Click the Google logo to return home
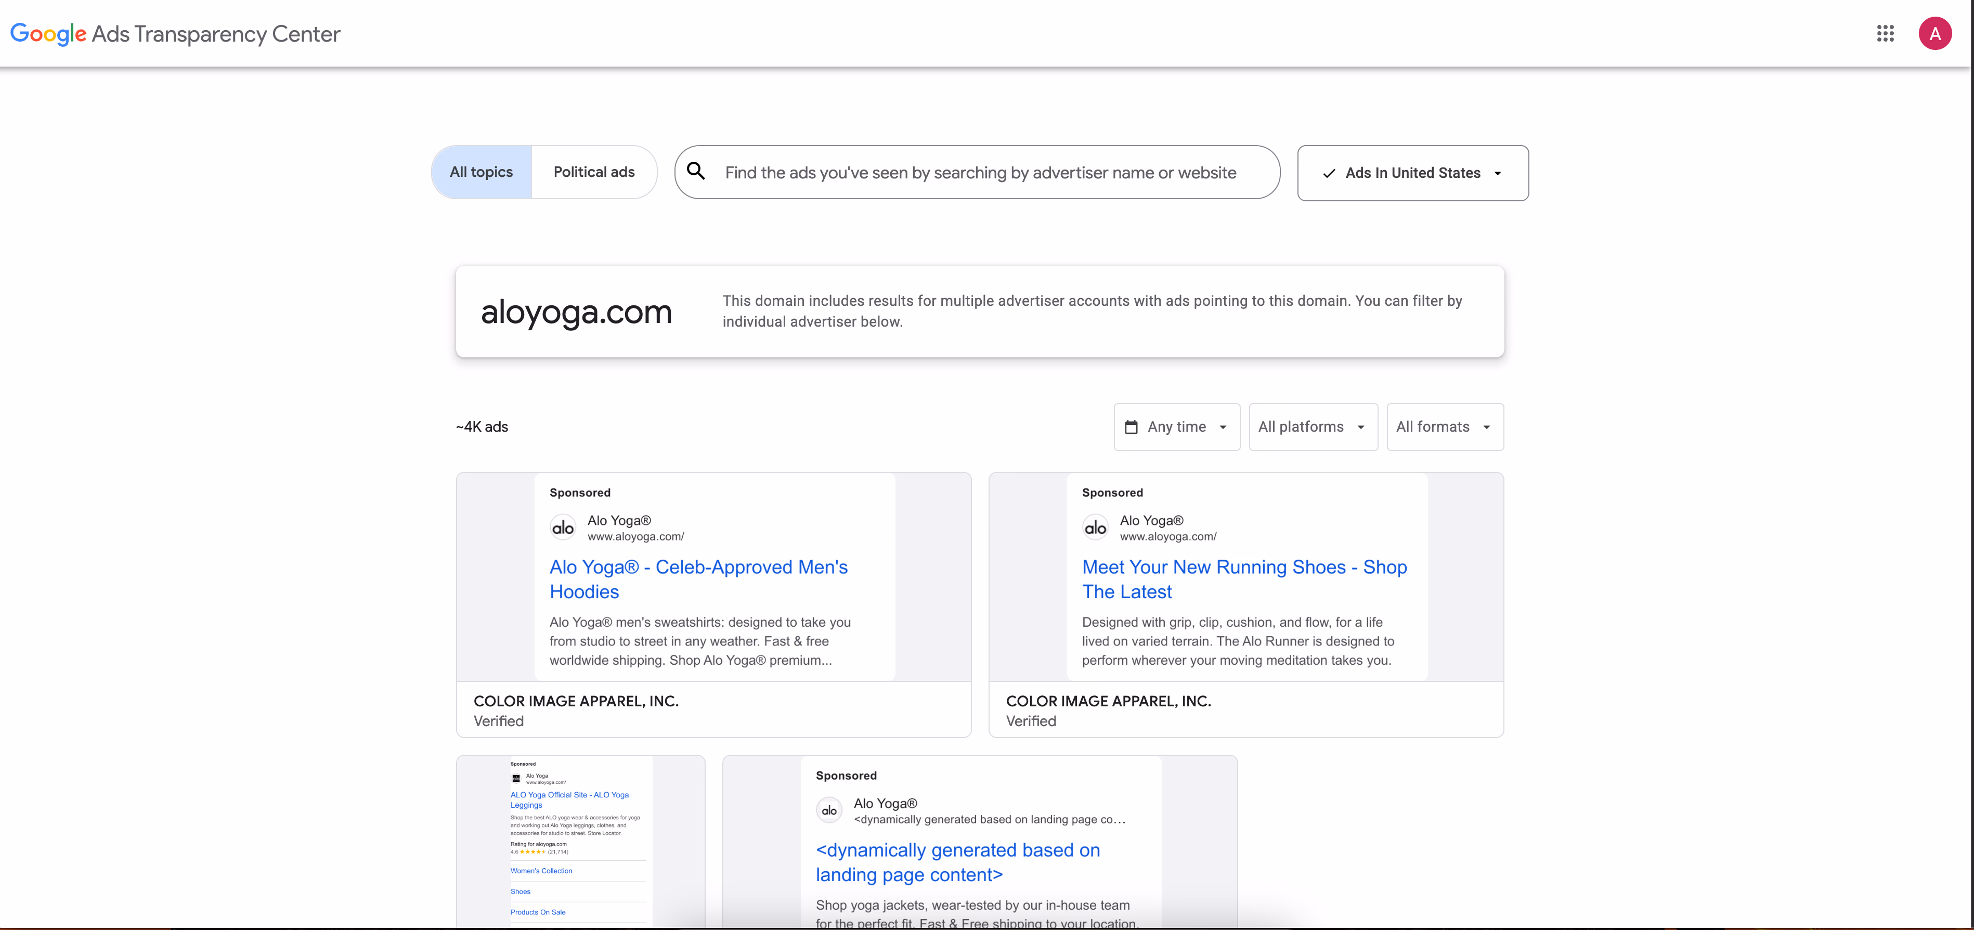This screenshot has height=930, width=1974. click(47, 34)
